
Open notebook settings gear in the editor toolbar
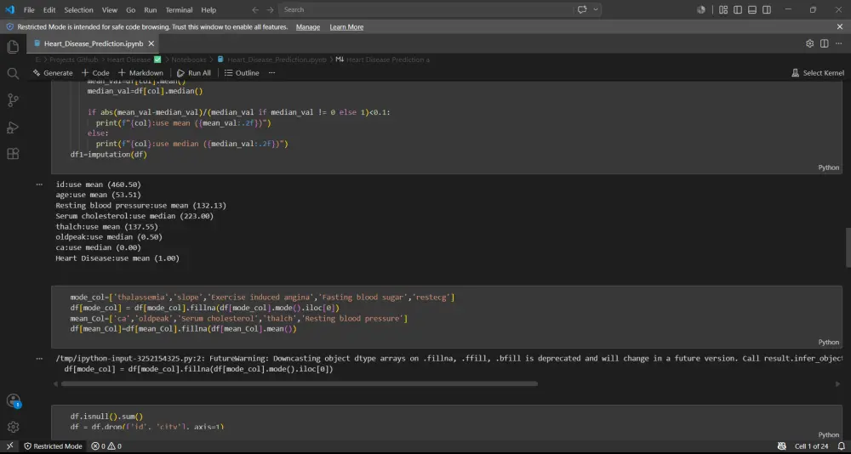click(810, 43)
